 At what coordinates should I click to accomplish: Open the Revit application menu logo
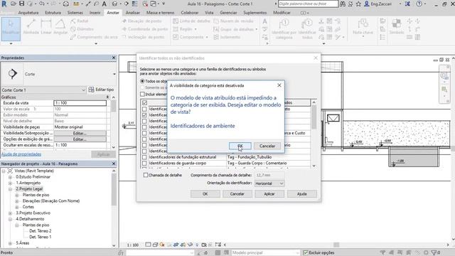click(x=4, y=4)
